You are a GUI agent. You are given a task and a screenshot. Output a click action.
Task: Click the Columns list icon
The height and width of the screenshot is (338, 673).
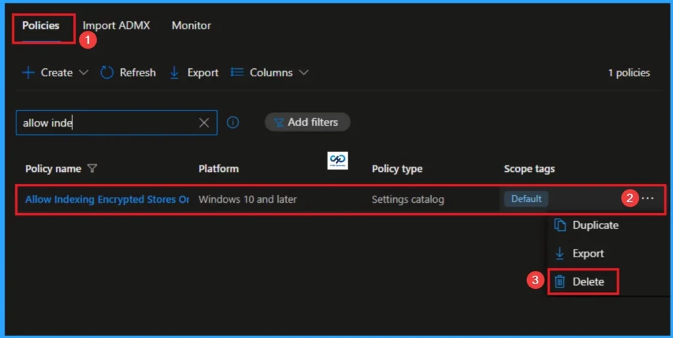tap(237, 72)
